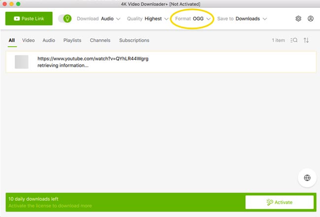Click the green Paste Link button
Screen dimensions: 320x217
[x=29, y=19]
